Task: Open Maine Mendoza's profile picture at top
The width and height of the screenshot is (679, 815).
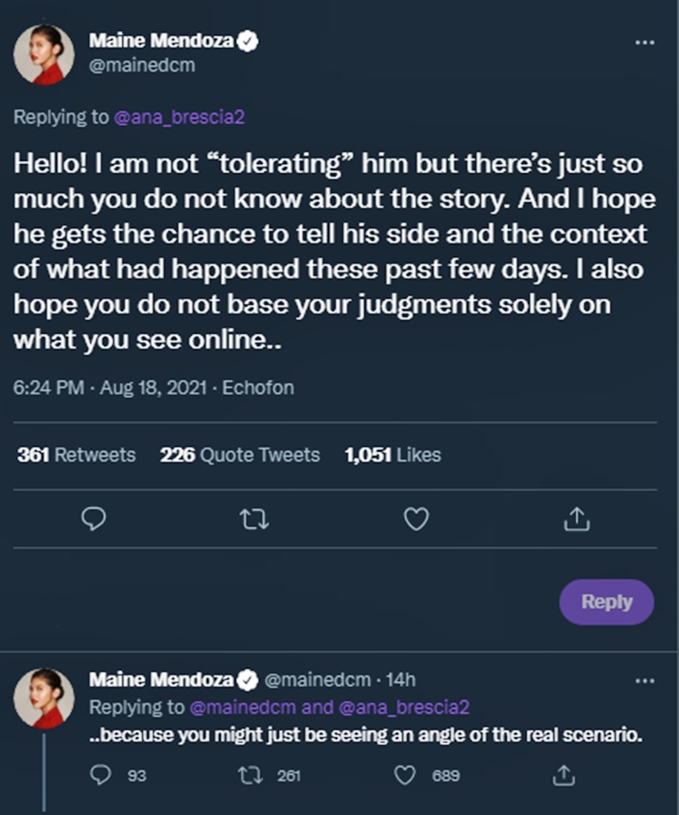Action: (43, 54)
